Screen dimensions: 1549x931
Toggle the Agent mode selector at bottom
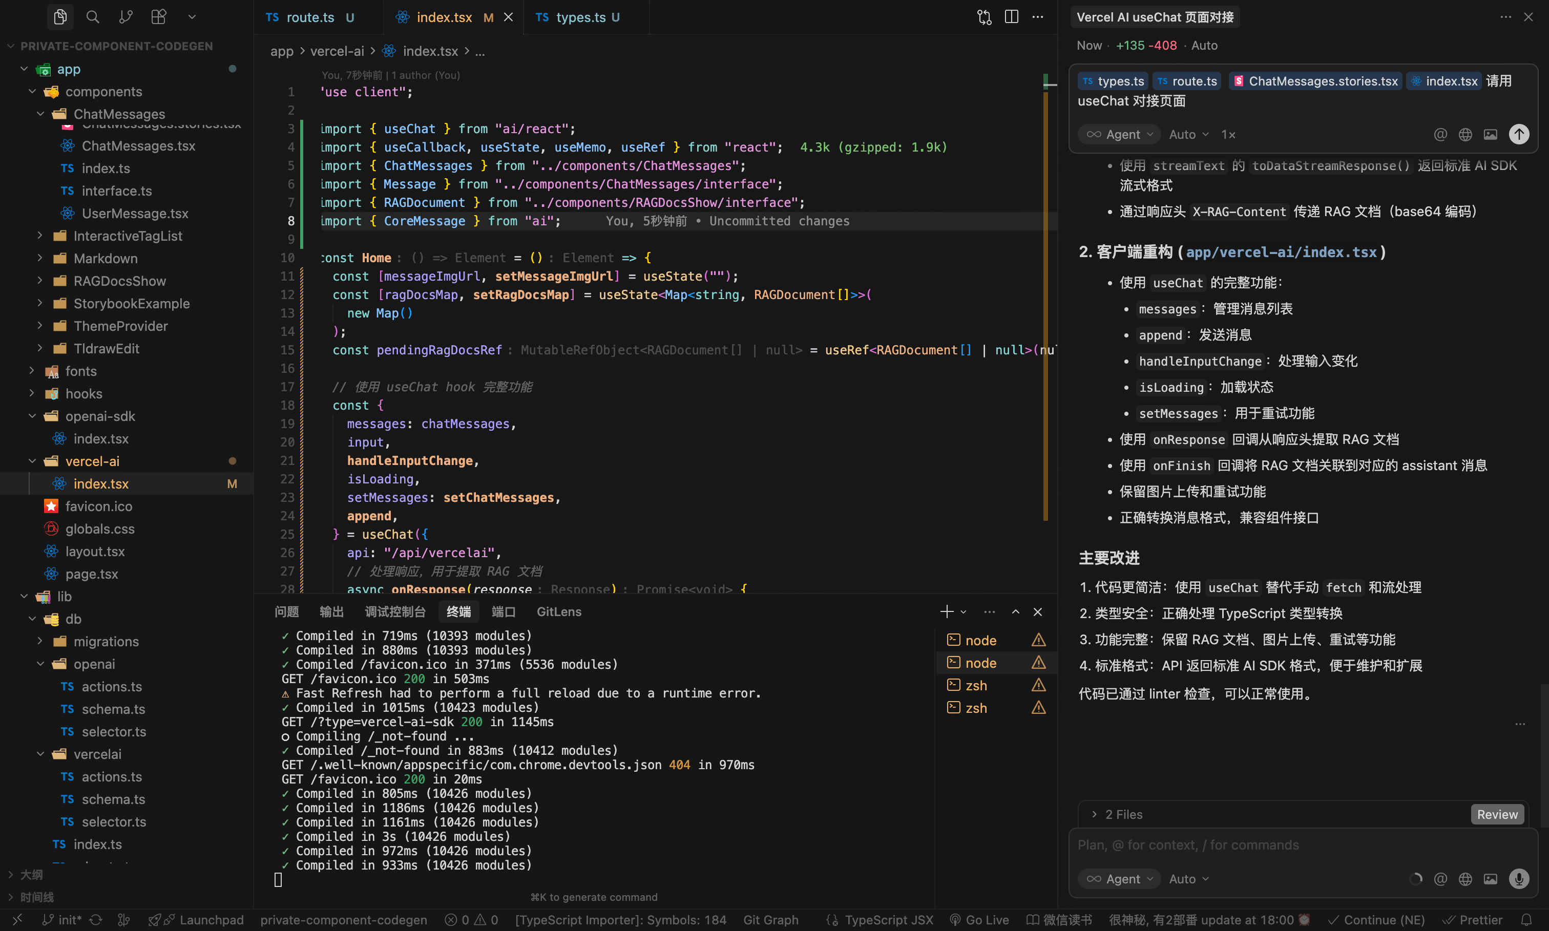pos(1120,879)
